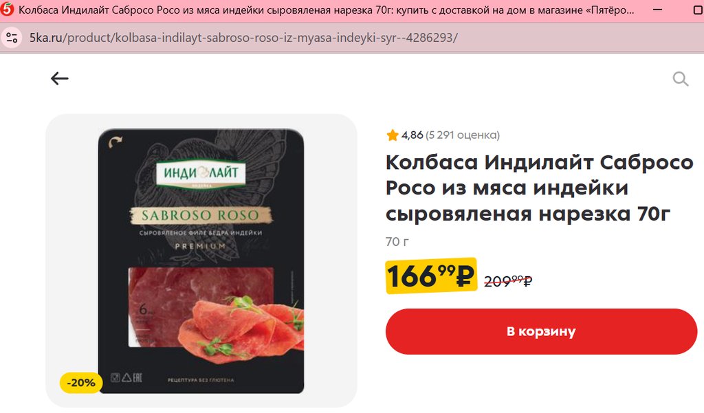Add product with the "В корзину" button
Image resolution: width=704 pixels, height=413 pixels.
tap(541, 331)
